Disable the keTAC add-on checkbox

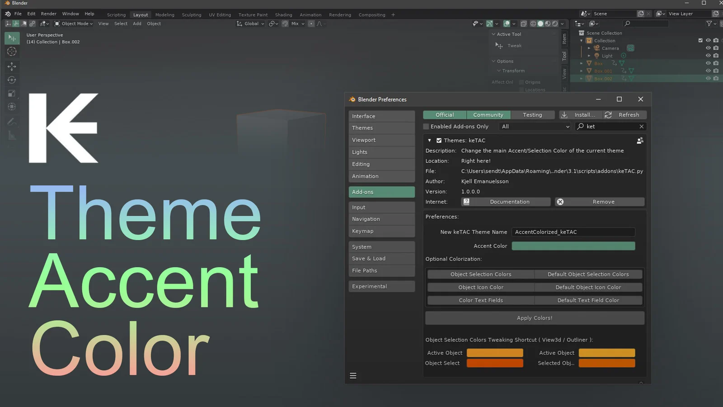(439, 140)
